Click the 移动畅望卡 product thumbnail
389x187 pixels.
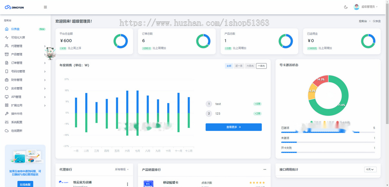point(148,184)
